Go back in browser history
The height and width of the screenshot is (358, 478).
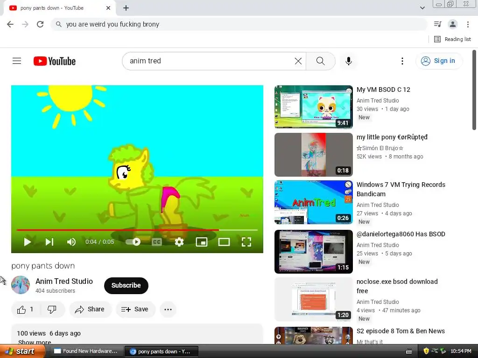[x=10, y=24]
